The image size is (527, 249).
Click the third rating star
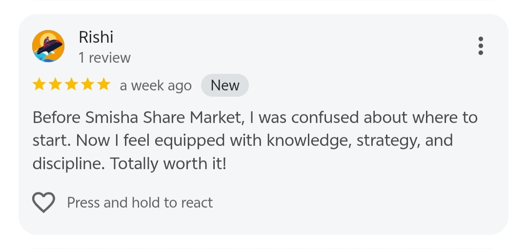(71, 86)
